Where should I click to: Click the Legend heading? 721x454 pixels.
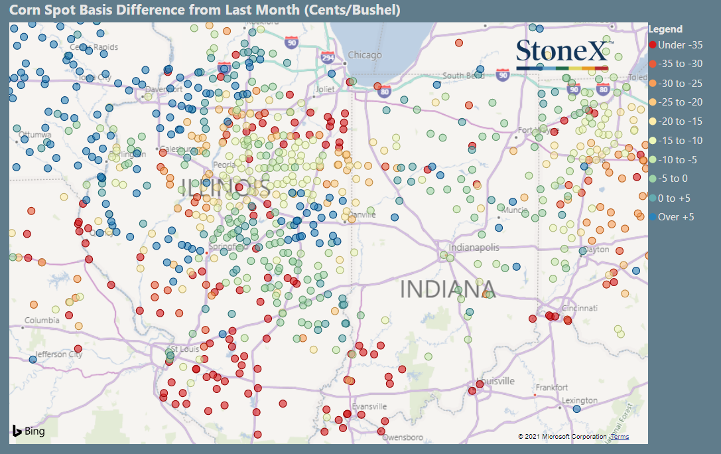[665, 29]
